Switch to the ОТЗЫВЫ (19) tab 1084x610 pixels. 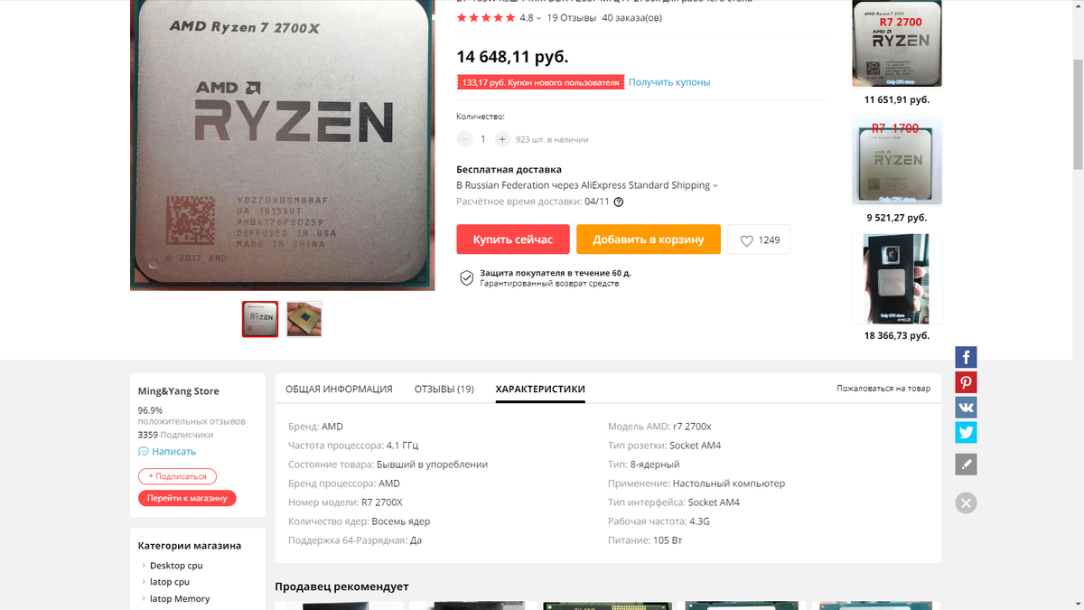click(444, 389)
